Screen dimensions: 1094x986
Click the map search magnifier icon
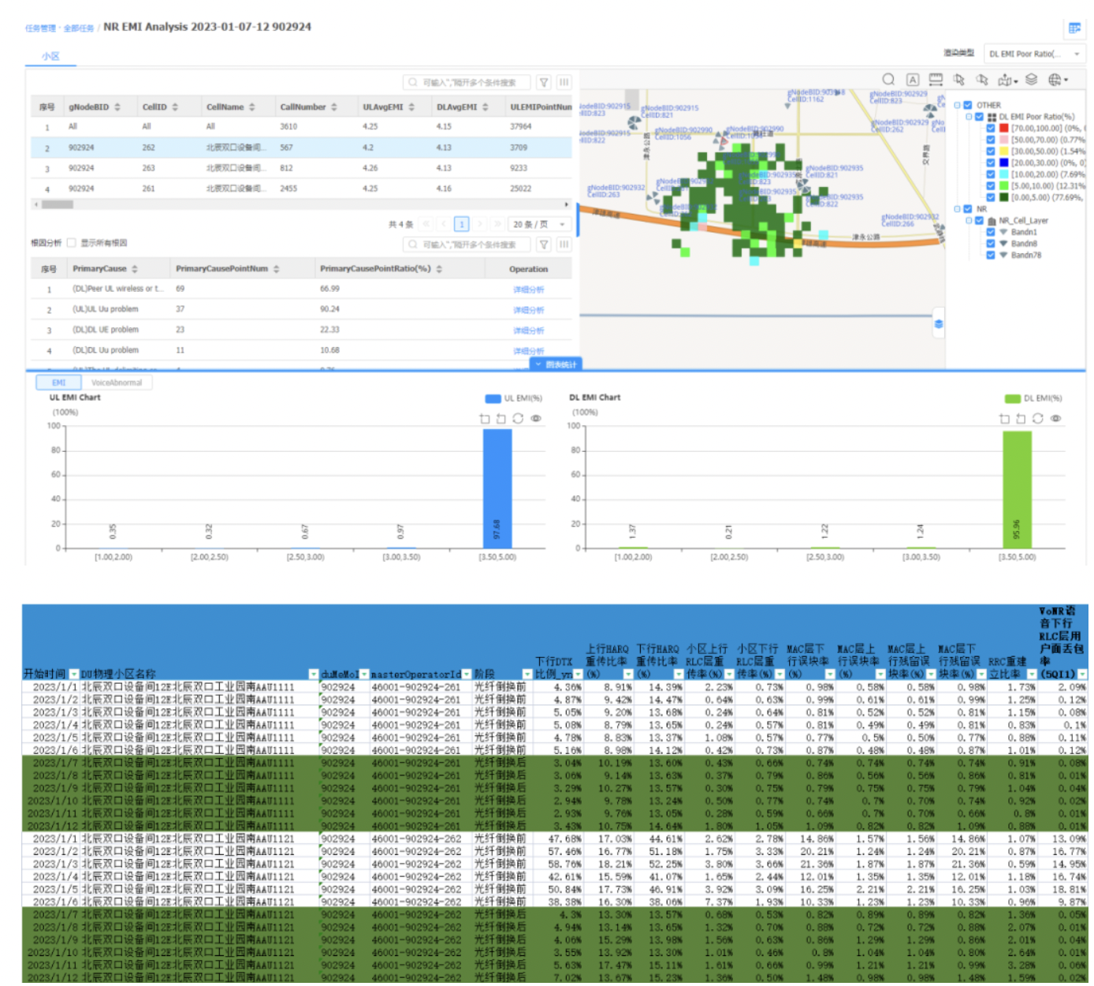coord(888,79)
